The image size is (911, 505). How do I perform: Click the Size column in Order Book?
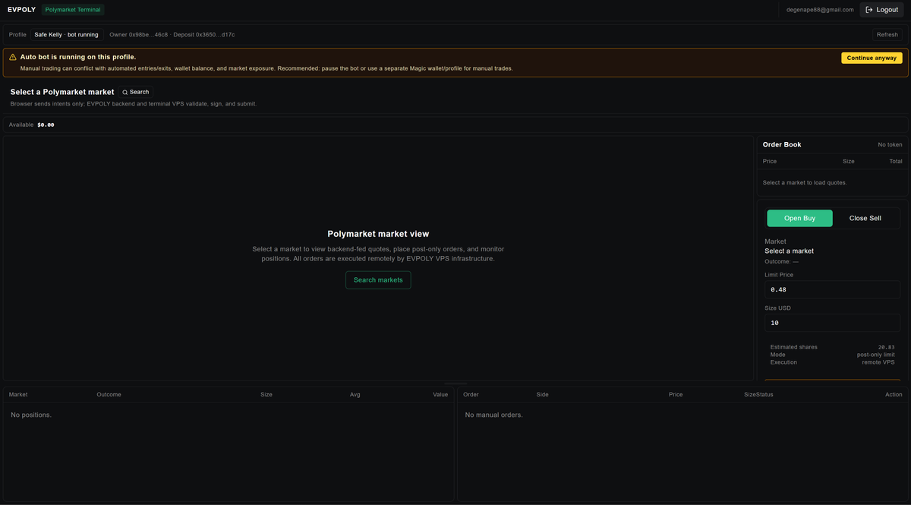click(848, 161)
